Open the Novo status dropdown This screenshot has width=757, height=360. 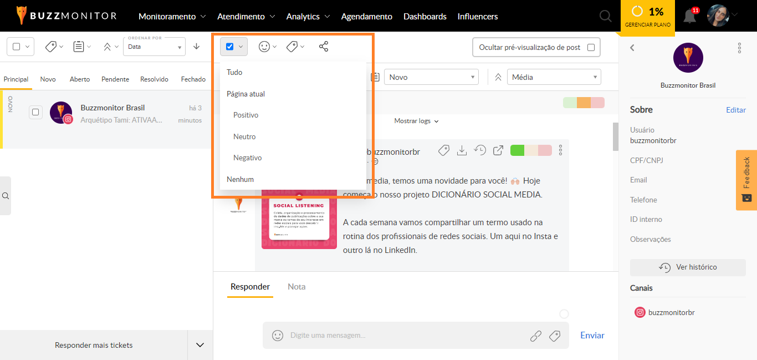coord(431,77)
